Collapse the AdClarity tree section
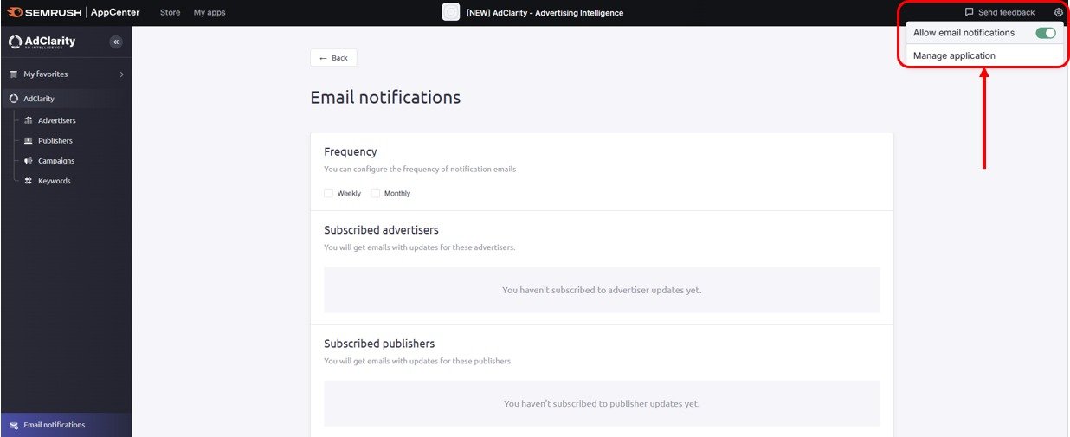 point(38,99)
